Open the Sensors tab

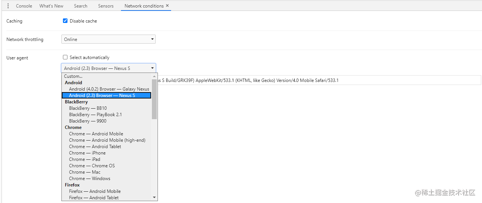click(x=106, y=6)
